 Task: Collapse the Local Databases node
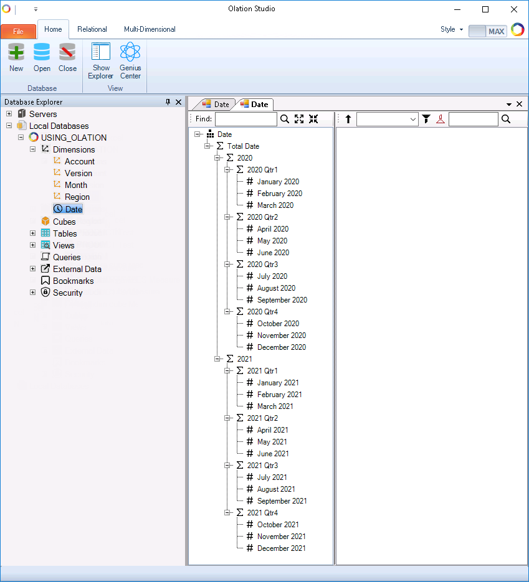[x=9, y=126]
